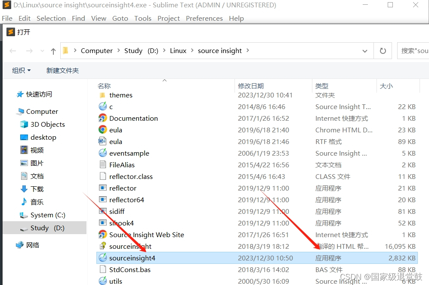
Task: Click the reflector.class file icon
Action: point(102,176)
